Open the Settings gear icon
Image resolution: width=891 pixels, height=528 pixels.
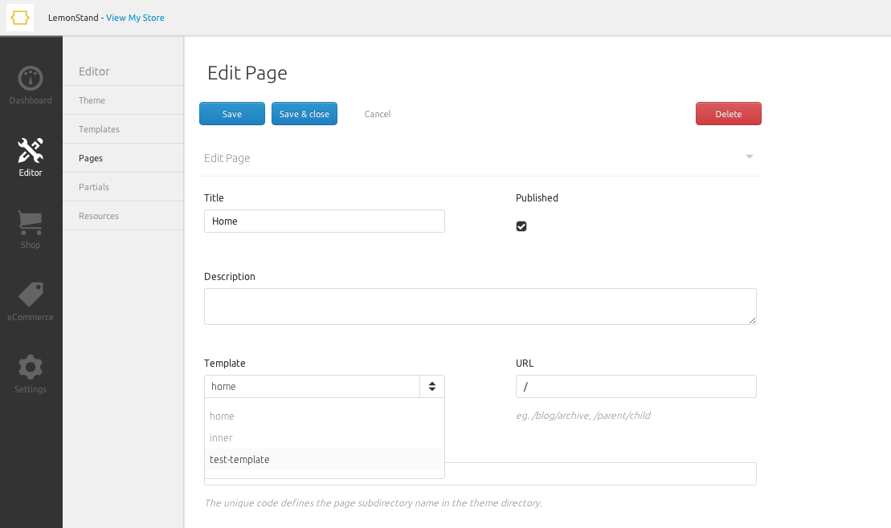pos(31,367)
